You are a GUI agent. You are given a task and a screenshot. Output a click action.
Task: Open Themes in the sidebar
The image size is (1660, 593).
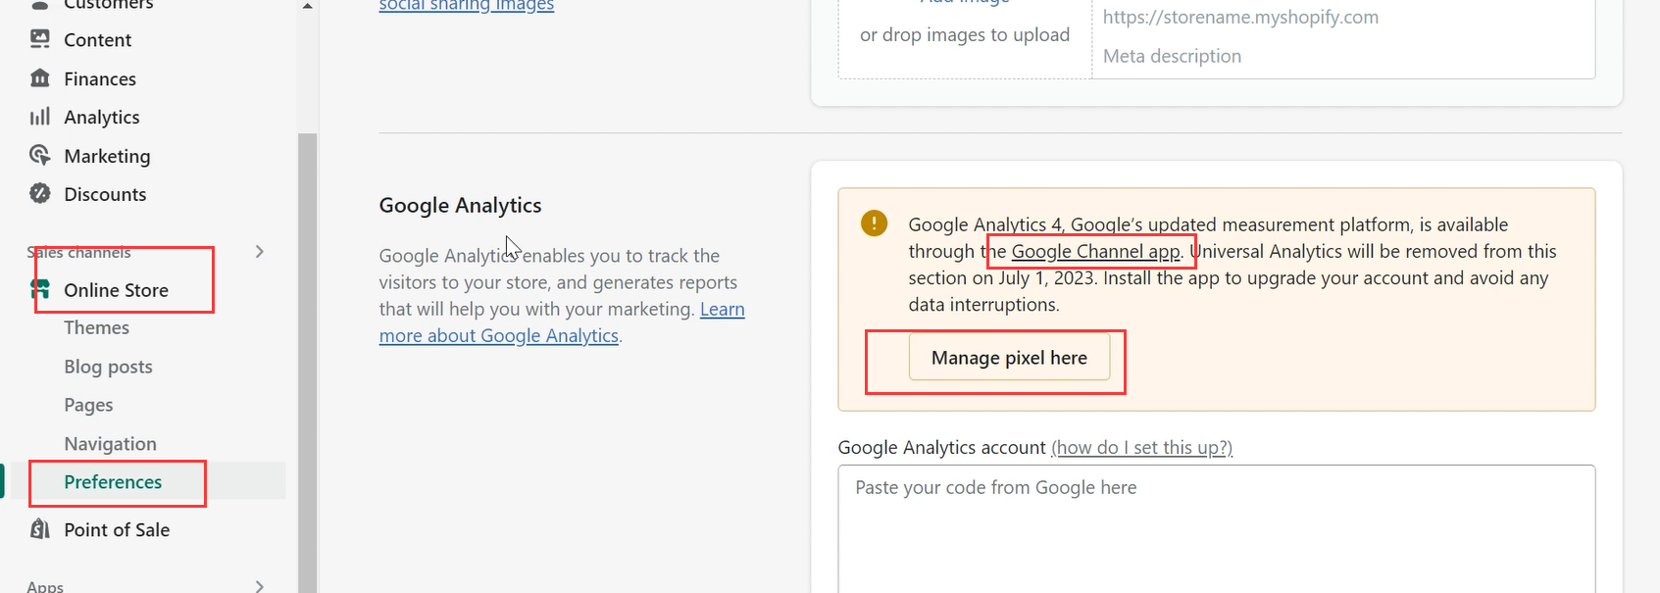click(x=96, y=327)
